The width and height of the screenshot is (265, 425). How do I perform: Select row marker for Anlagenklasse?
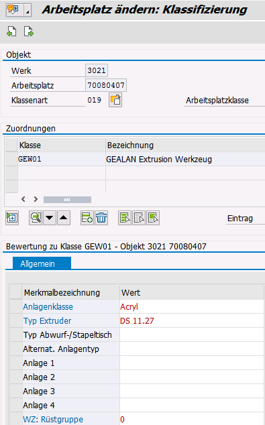[16, 307]
